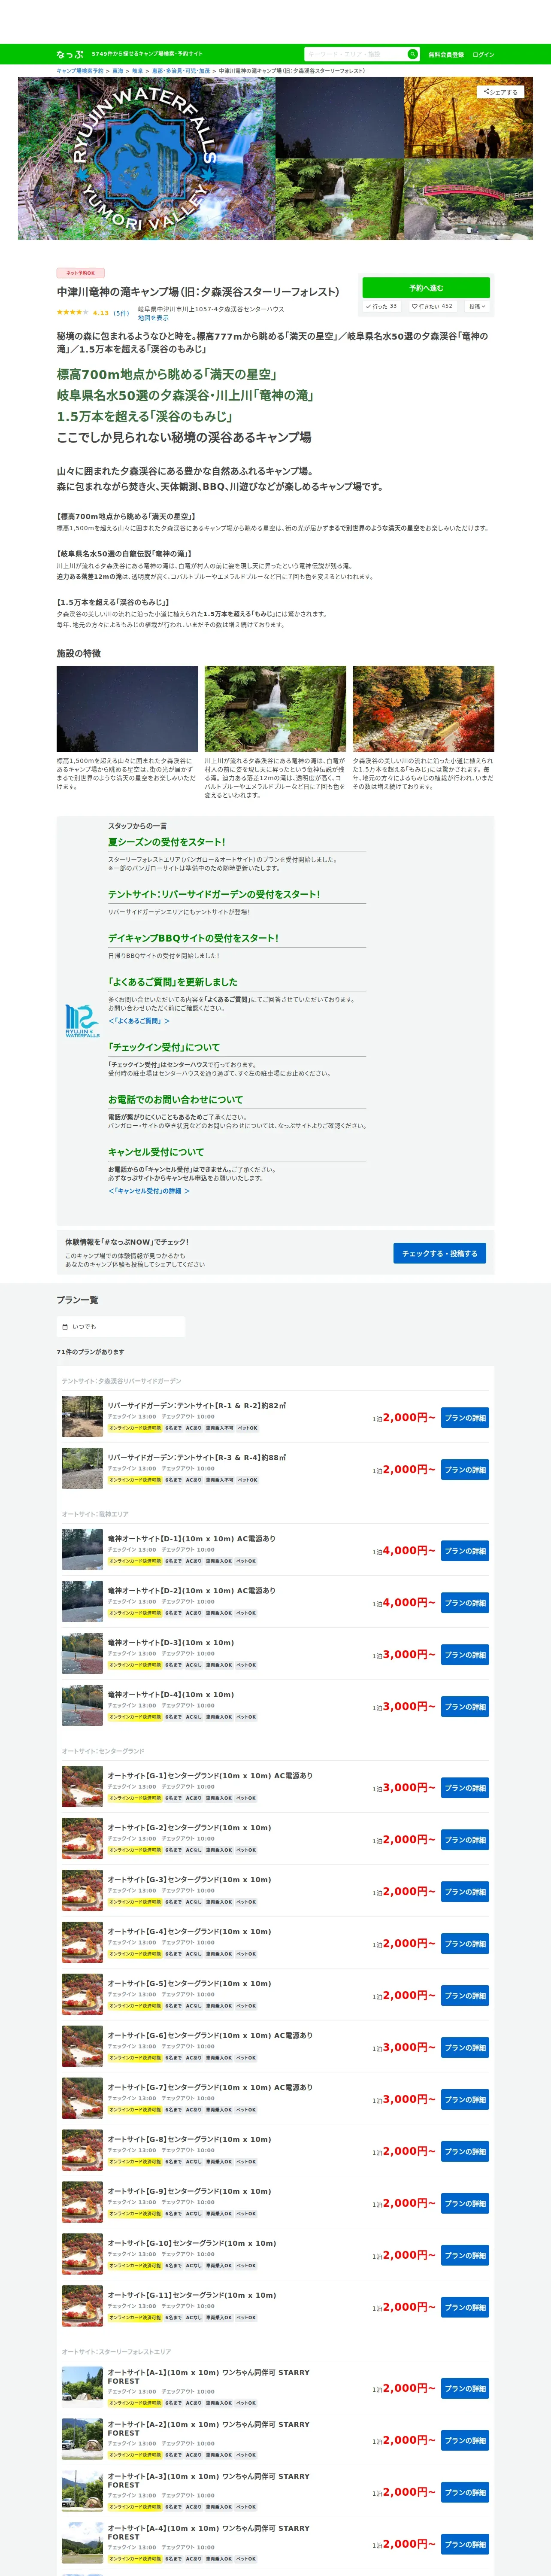Viewport: 551px width, 2576px height.
Task: Open プランの詳細 for オートサイト[G-1]
Action: coord(465,1788)
